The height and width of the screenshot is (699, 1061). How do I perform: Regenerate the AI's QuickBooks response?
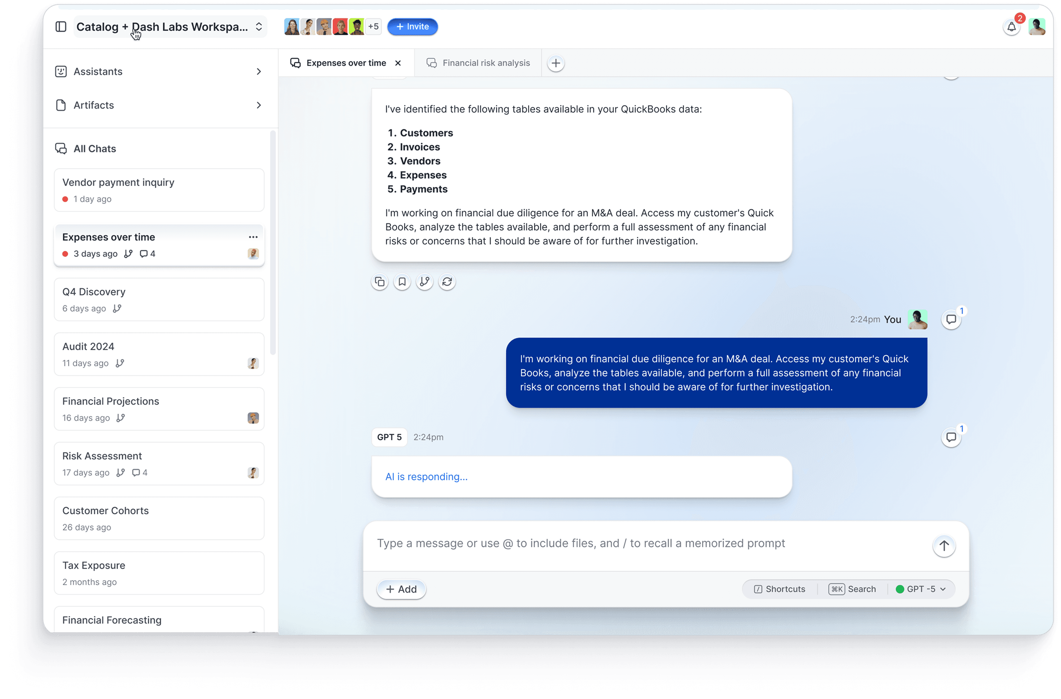pyautogui.click(x=447, y=282)
